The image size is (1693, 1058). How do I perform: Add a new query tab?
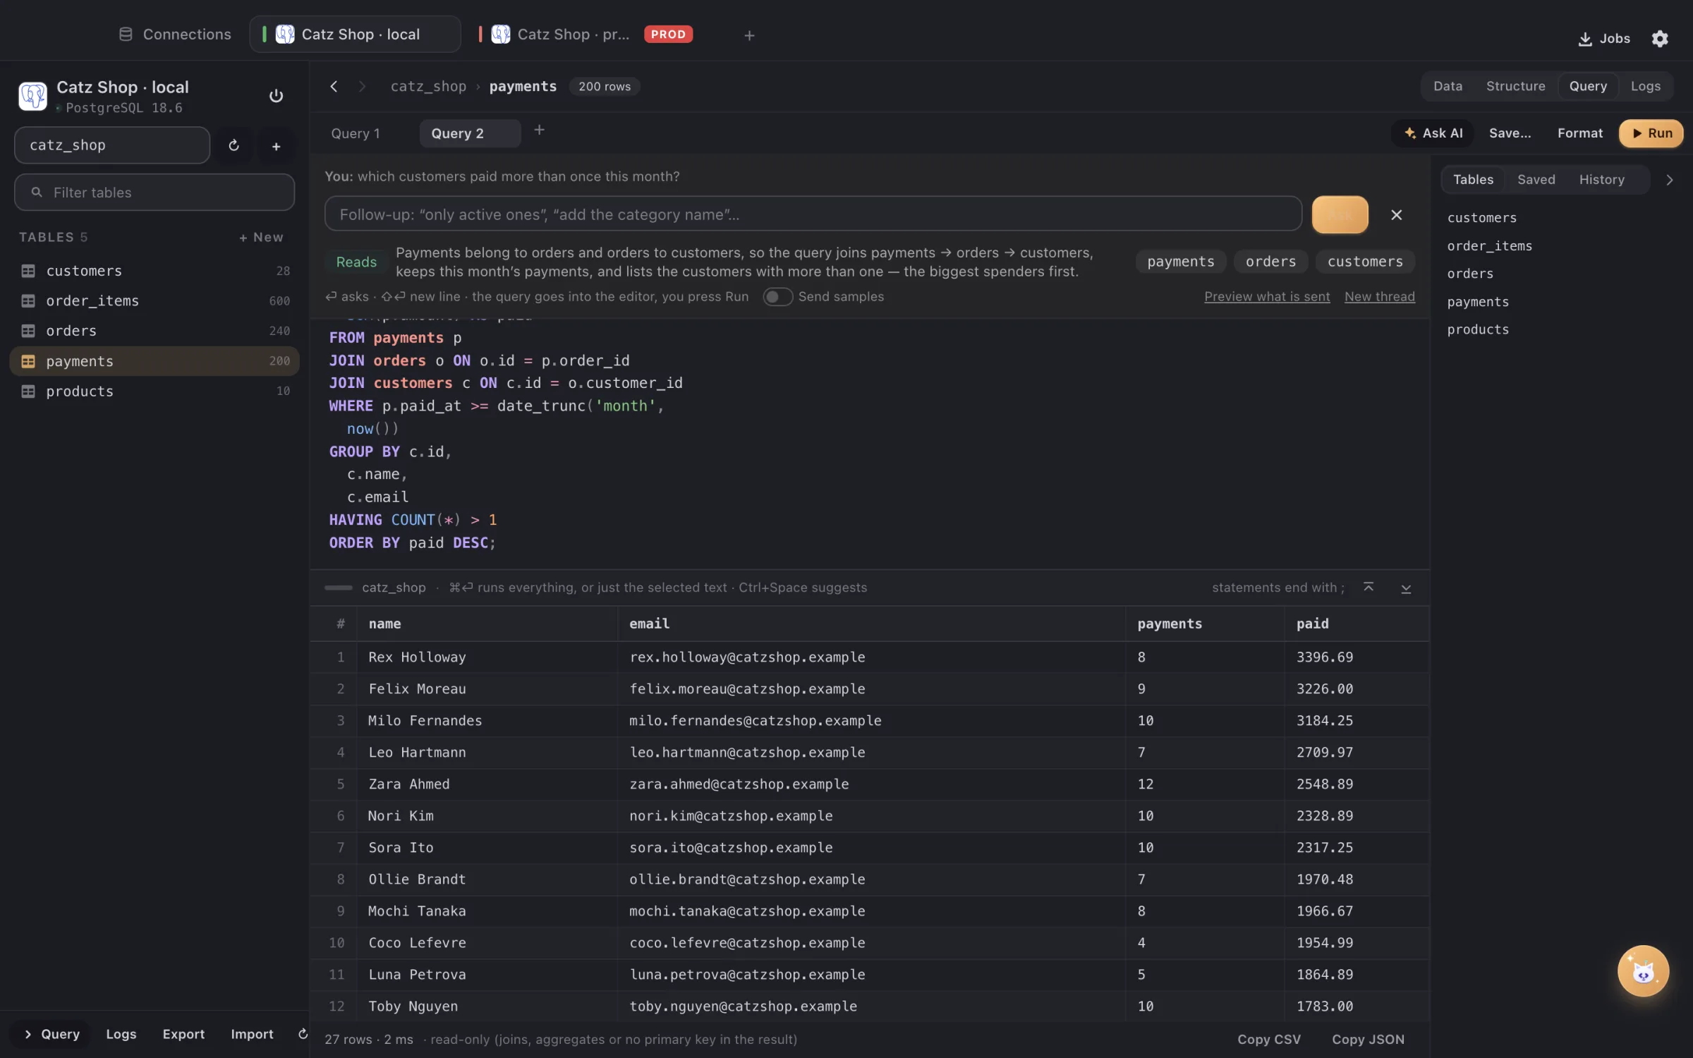click(539, 130)
